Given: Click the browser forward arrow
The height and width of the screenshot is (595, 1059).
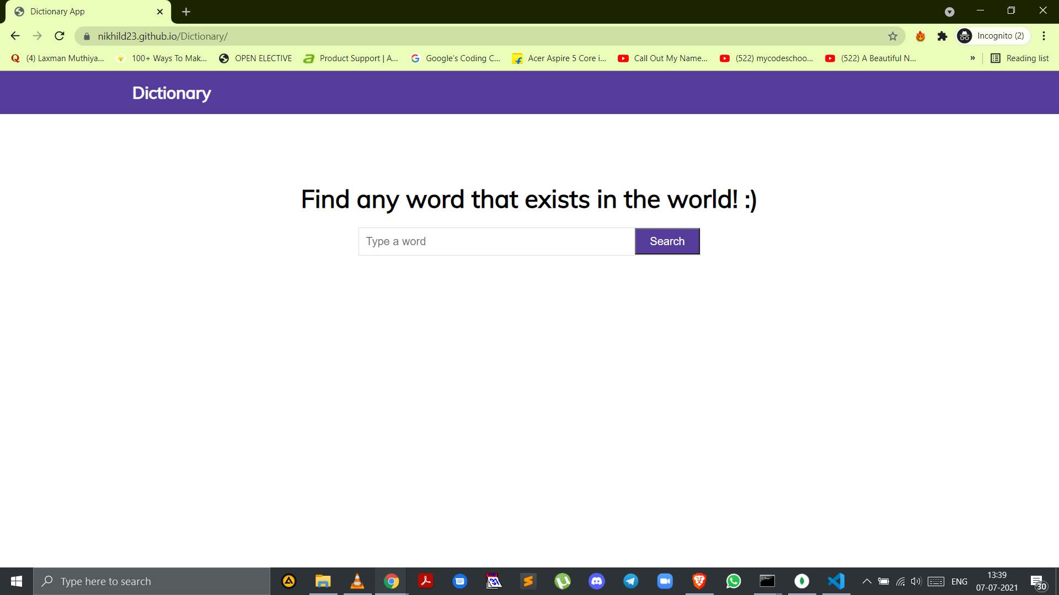Looking at the screenshot, I should point(37,36).
